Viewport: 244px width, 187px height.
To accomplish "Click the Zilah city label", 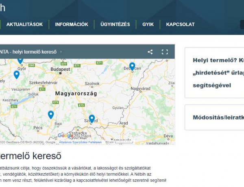I will (x=172, y=83).
